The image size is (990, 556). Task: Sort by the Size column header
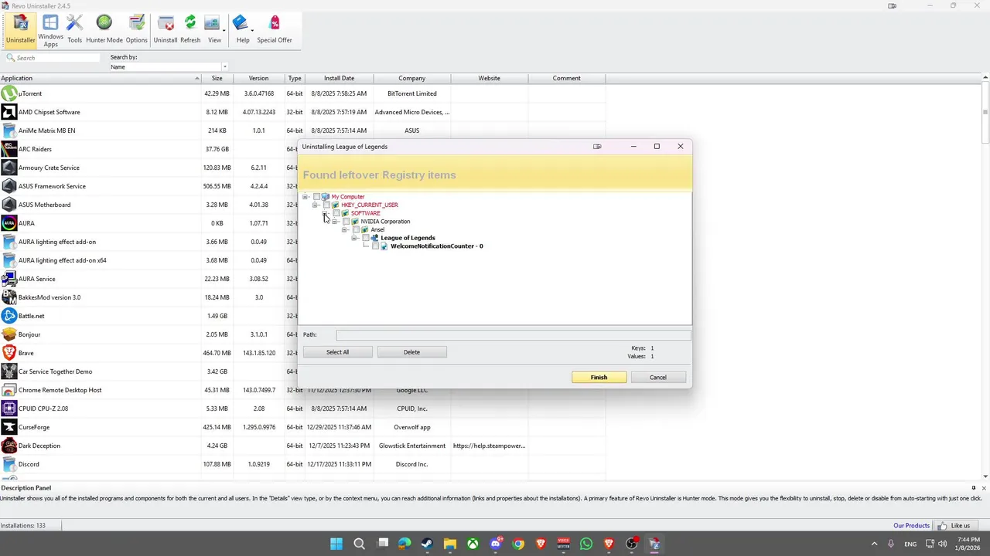click(x=217, y=78)
